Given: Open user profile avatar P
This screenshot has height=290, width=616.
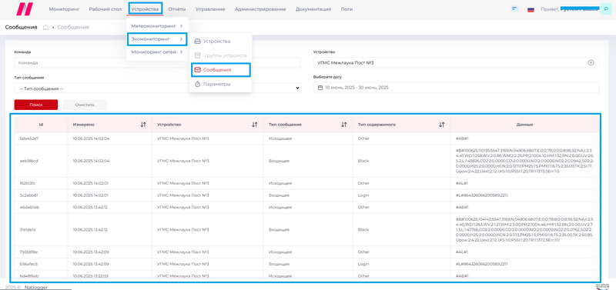Looking at the screenshot, I should click(x=606, y=9).
